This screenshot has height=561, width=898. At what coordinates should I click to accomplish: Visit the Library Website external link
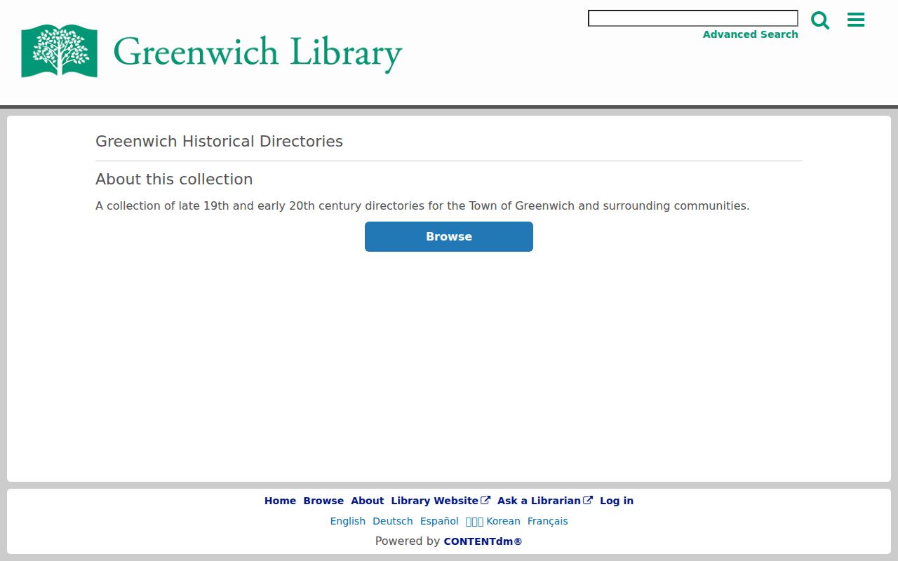[x=441, y=501]
